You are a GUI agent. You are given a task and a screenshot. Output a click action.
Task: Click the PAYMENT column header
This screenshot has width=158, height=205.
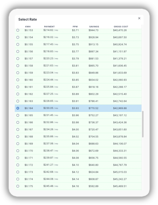[49, 27]
